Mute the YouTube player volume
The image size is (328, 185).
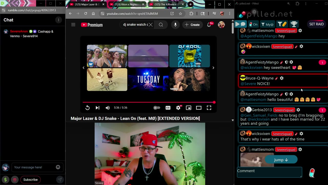pos(108,108)
